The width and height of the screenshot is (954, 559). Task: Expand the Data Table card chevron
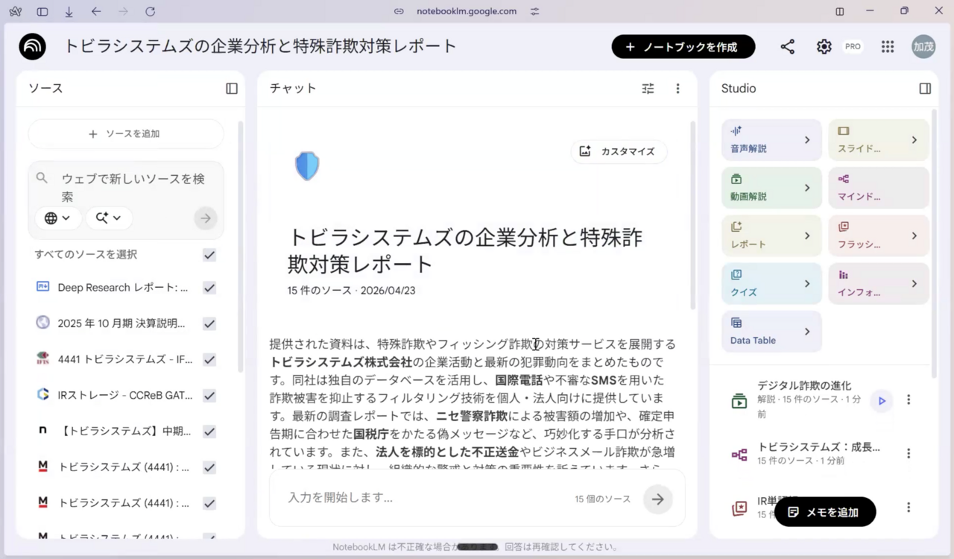807,332
